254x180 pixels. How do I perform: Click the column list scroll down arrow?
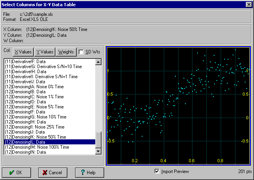tap(98, 151)
